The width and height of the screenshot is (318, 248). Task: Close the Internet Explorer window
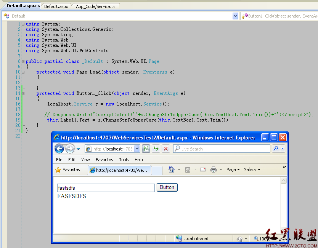(283, 138)
